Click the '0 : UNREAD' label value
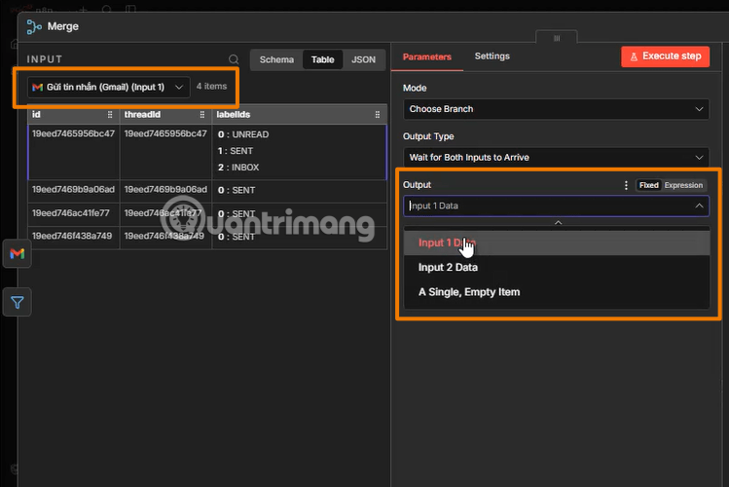 (x=243, y=134)
